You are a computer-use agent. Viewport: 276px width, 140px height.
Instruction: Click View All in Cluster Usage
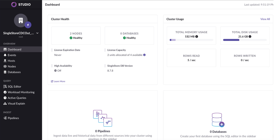coord(265,19)
